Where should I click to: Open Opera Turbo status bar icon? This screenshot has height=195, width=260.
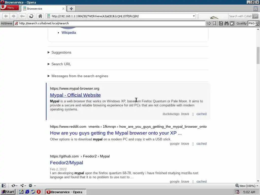[30, 186]
